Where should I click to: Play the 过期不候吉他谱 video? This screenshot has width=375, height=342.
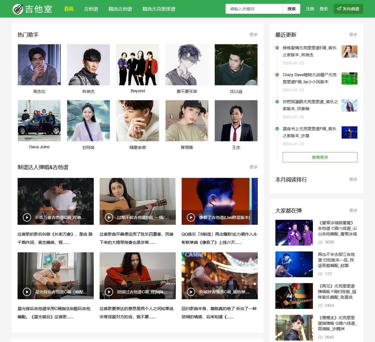(x=109, y=217)
